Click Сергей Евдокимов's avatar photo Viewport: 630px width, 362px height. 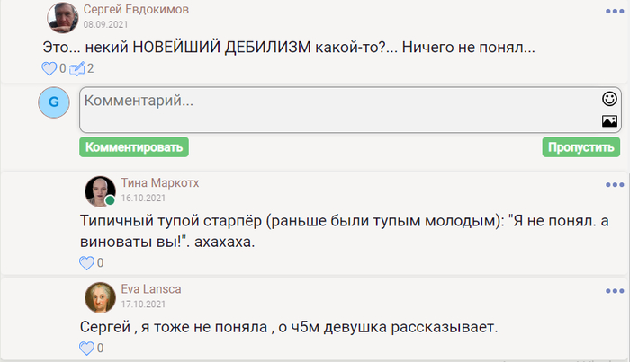(61, 15)
